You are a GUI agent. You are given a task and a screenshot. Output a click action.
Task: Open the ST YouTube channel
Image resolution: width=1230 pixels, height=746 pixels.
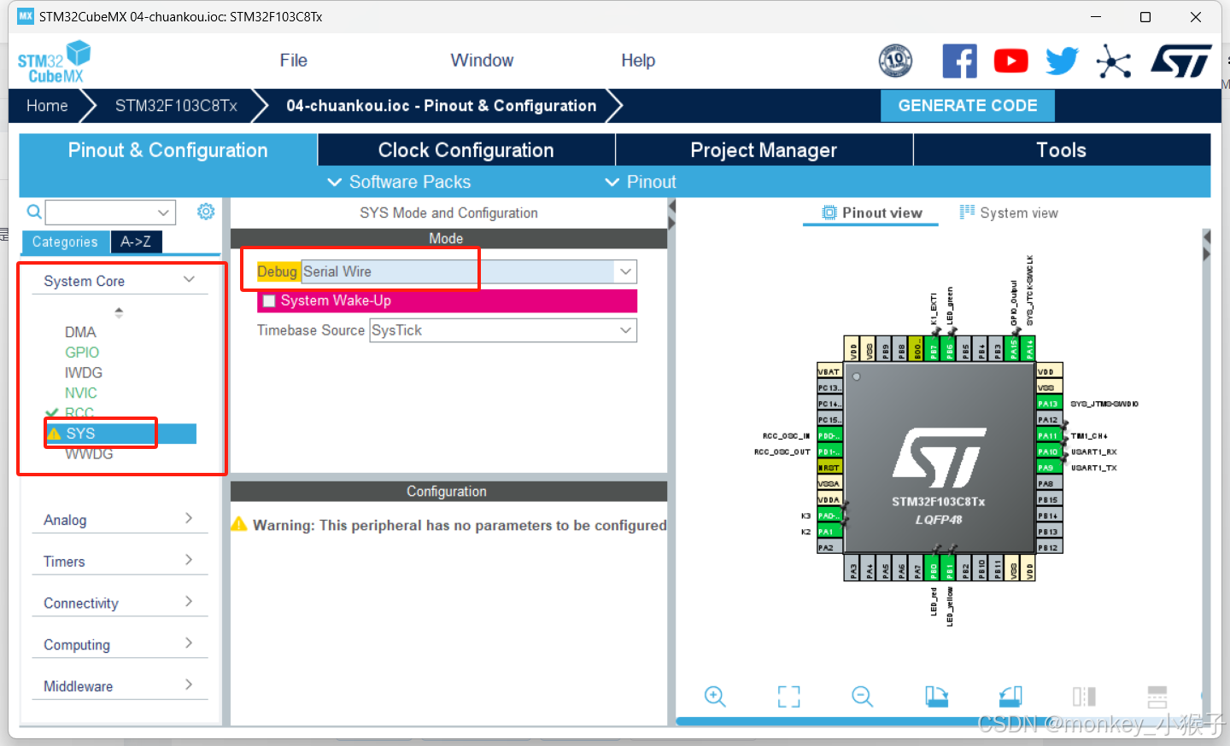pos(1010,61)
